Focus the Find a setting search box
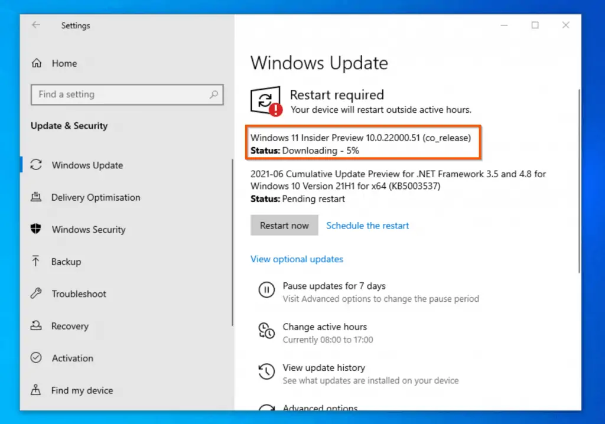 pyautogui.click(x=127, y=94)
